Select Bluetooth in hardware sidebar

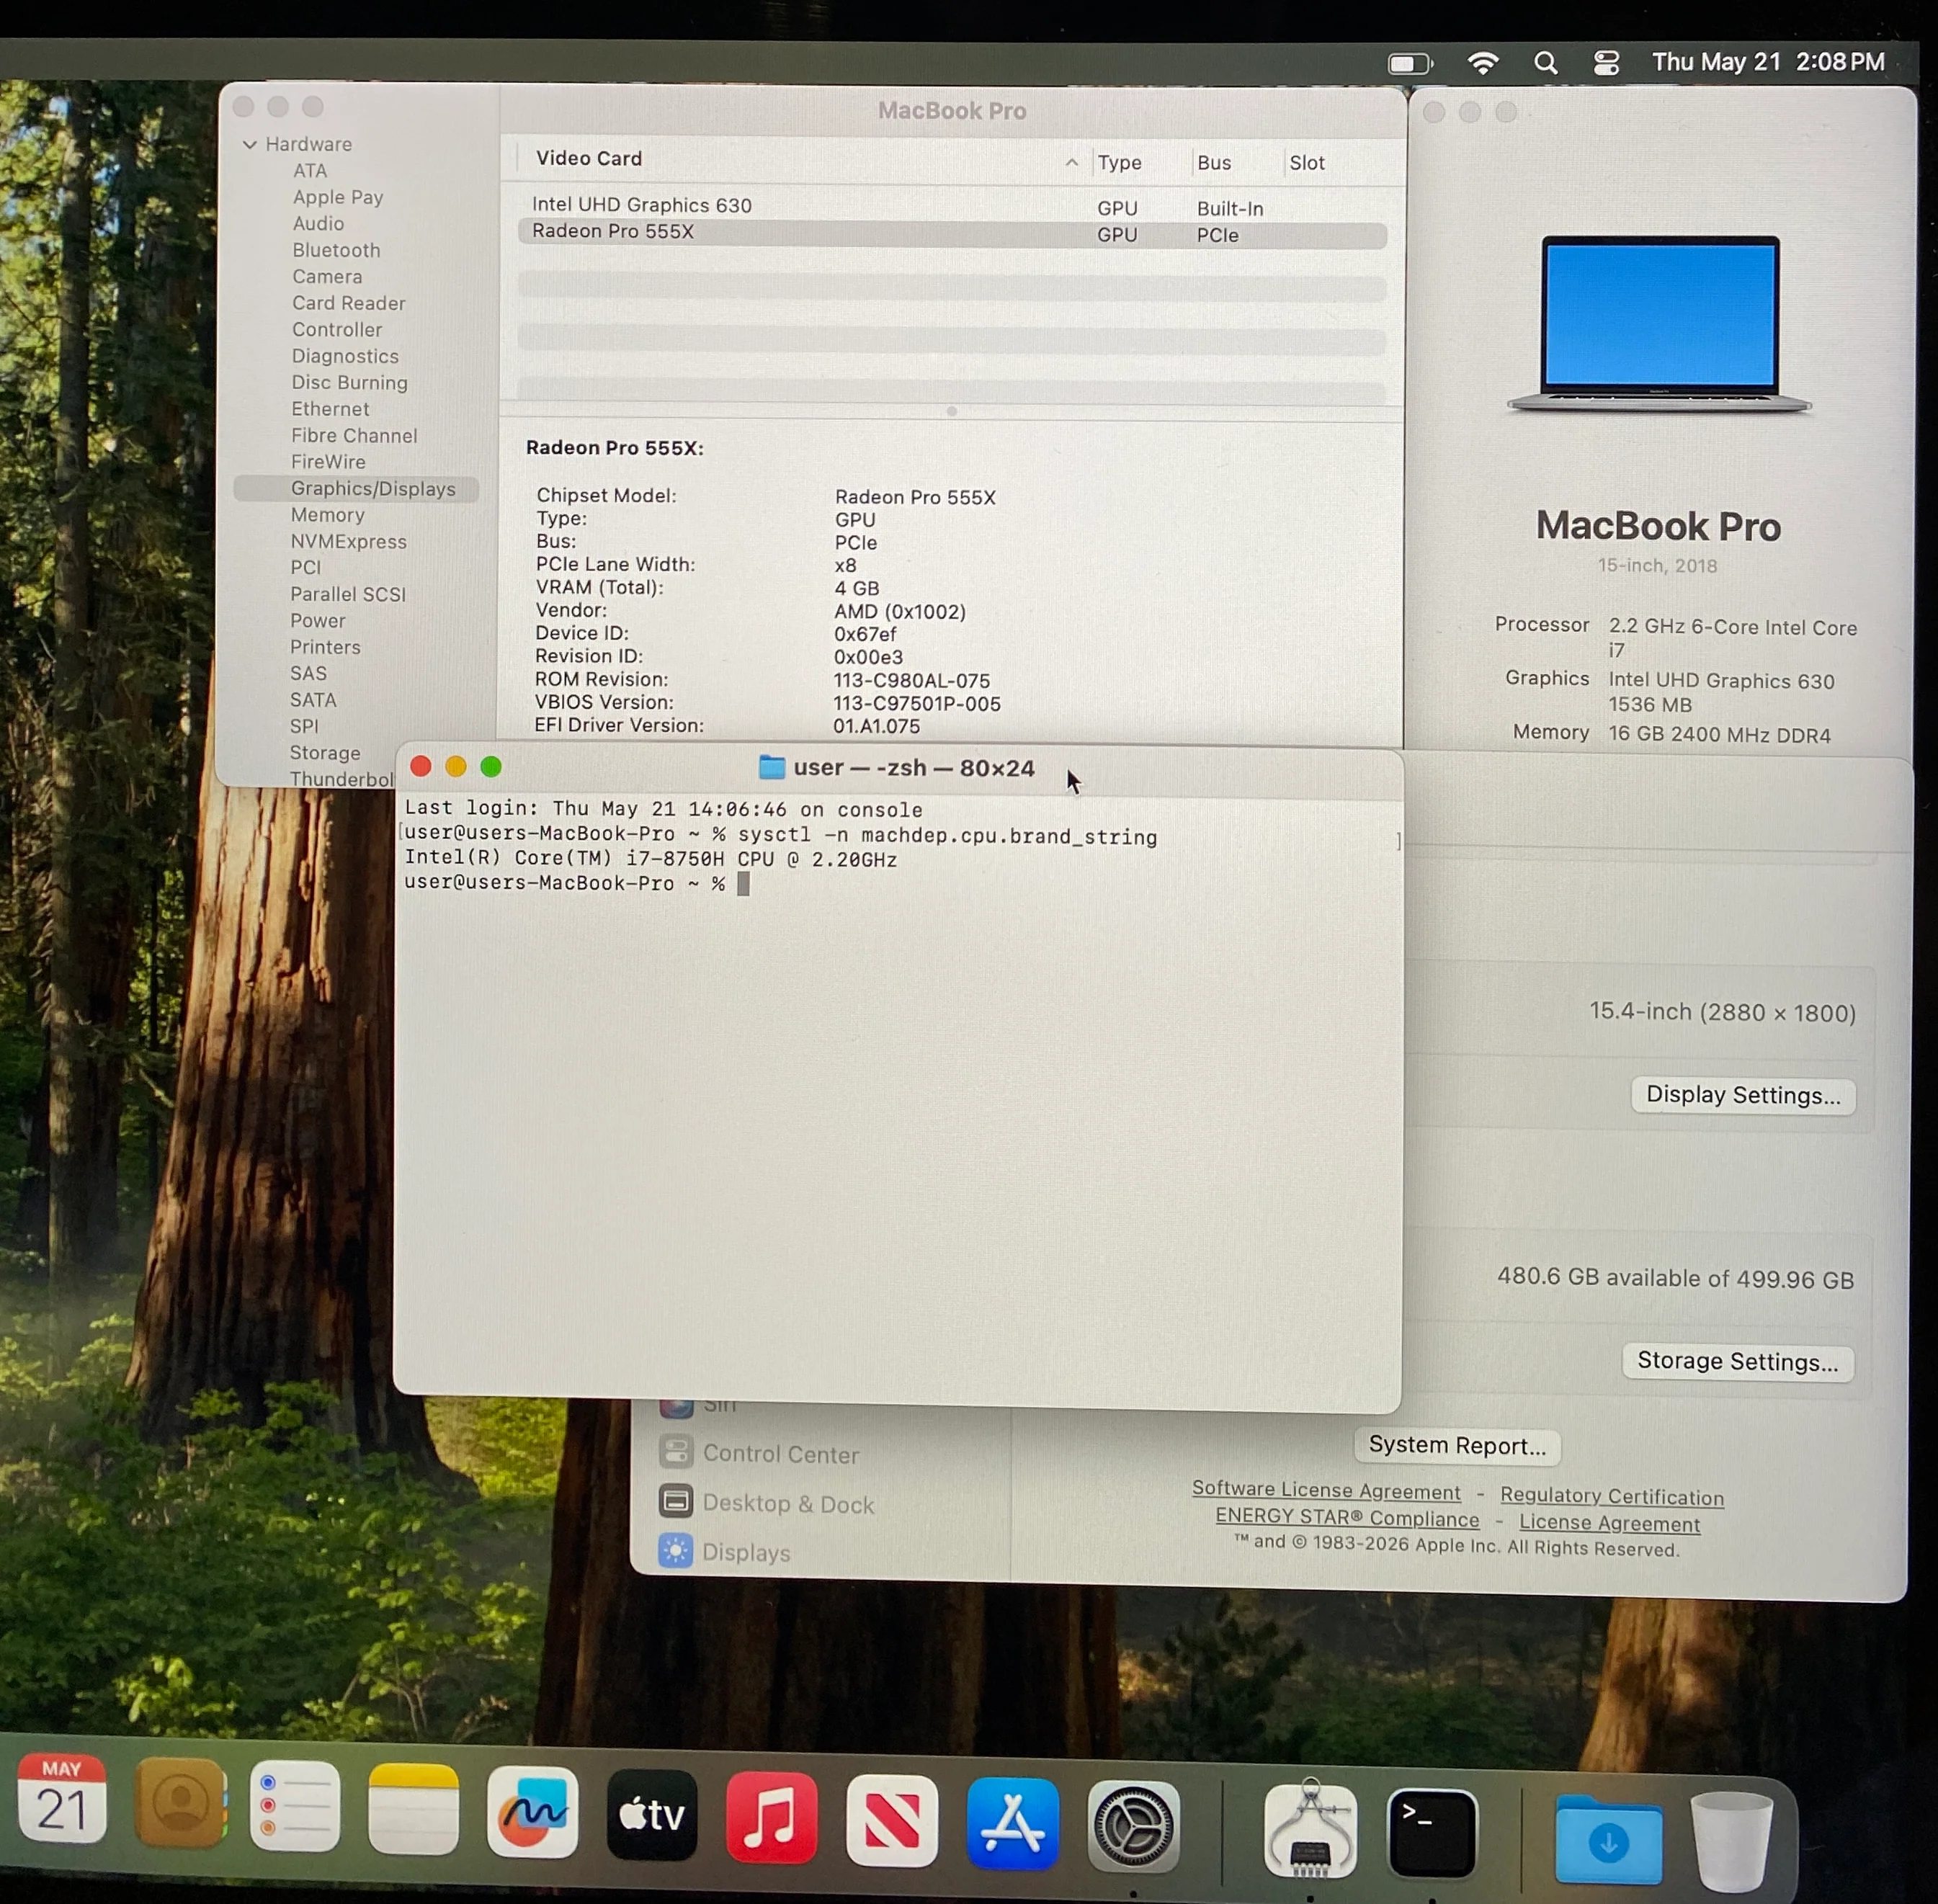click(x=336, y=250)
